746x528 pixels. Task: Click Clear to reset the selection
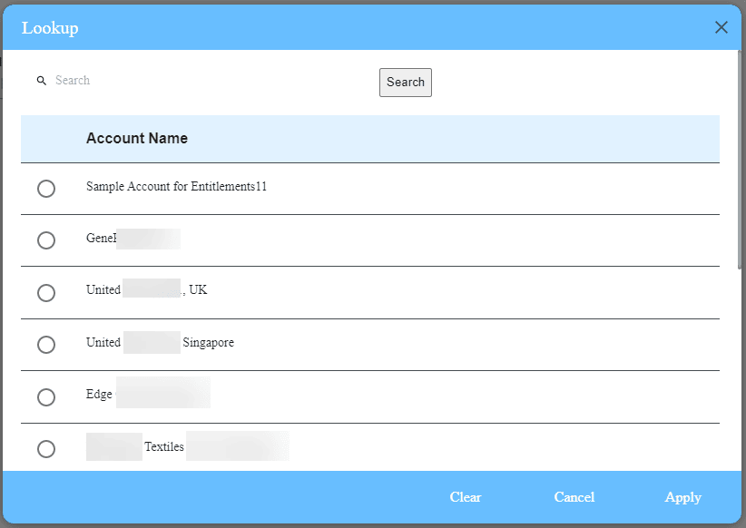(x=465, y=497)
